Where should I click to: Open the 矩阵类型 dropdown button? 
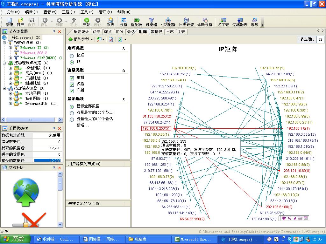[81, 39]
